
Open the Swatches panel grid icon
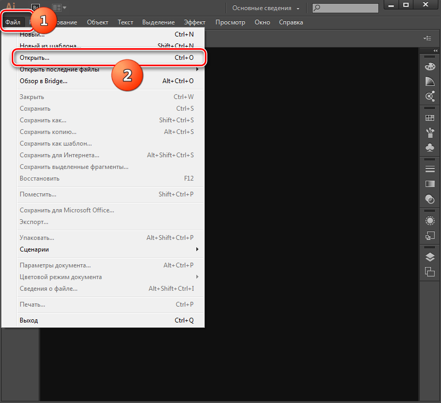coord(430,118)
